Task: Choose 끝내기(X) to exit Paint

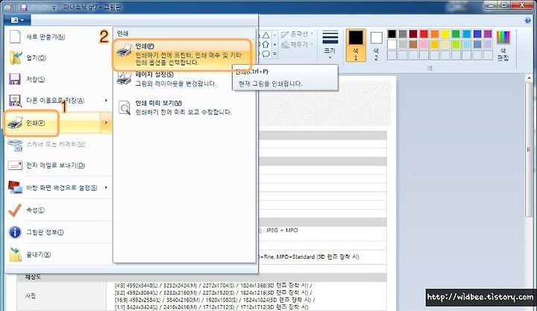Action: point(58,254)
